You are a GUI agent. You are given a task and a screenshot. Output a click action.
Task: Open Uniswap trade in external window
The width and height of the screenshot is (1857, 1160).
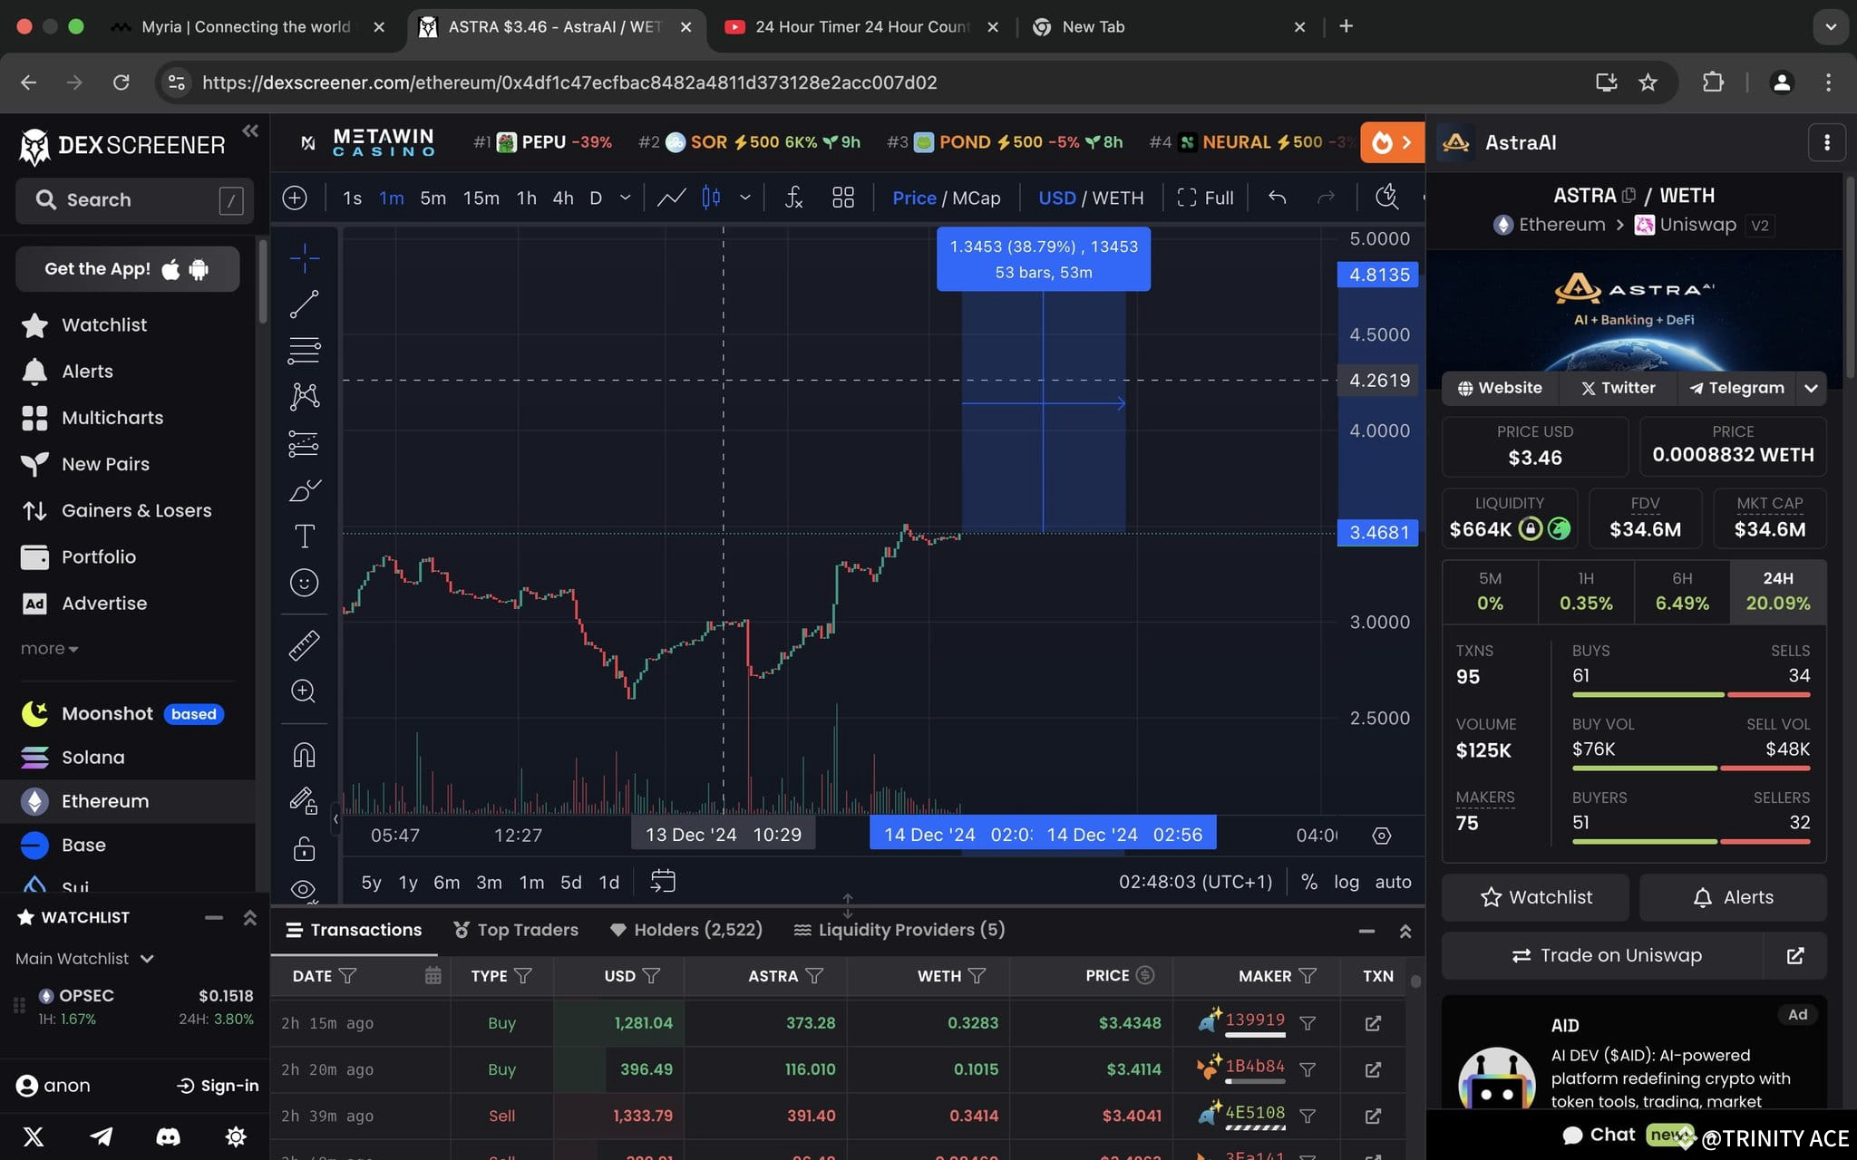pos(1794,955)
